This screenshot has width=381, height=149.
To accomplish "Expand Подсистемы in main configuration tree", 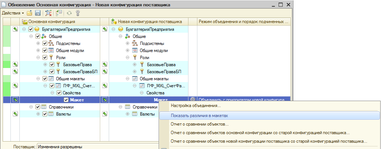I will coord(38,43).
